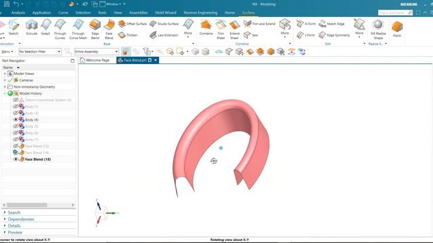The height and width of the screenshot is (243, 433).
Task: Click the Offset Surface tool
Action: (133, 24)
